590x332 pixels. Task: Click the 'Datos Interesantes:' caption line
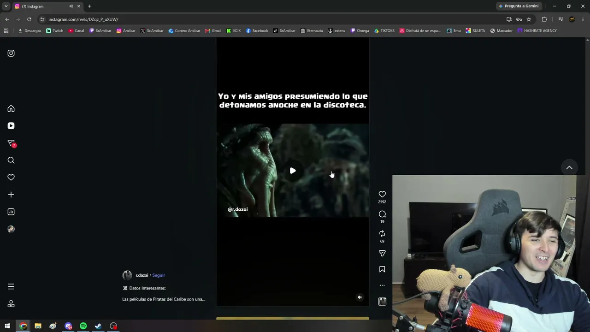coord(144,288)
